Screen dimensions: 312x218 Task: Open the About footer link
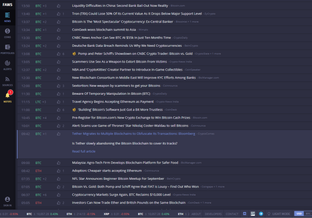coord(196,214)
